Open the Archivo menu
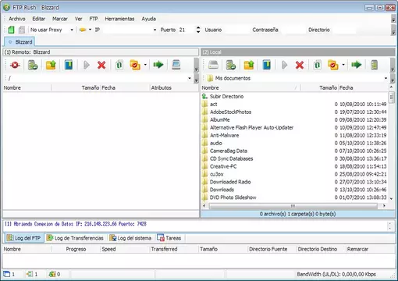 coord(17,19)
